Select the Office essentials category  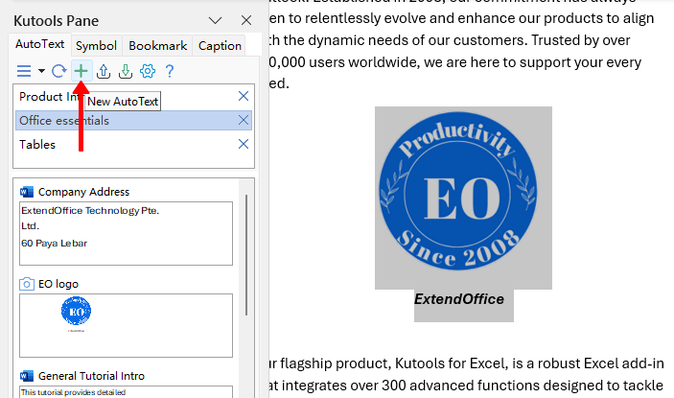pos(133,120)
